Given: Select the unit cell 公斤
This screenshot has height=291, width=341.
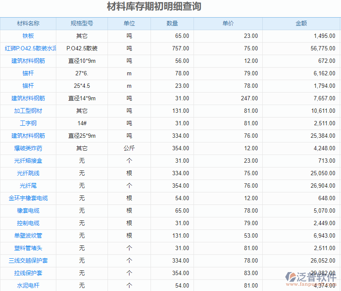Looking at the screenshot, I should 129,148.
